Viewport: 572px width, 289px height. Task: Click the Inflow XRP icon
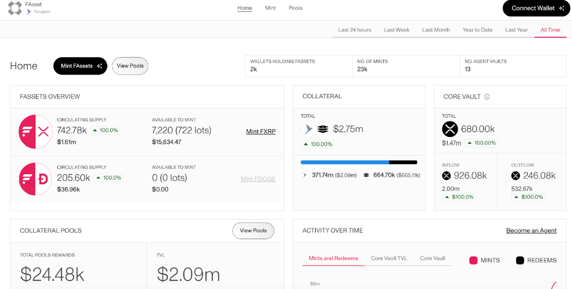pyautogui.click(x=446, y=176)
